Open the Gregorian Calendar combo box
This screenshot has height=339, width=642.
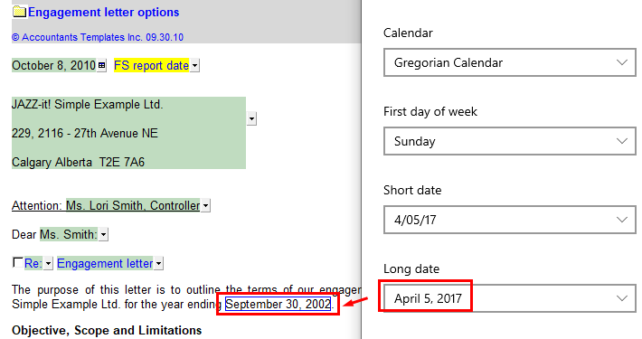509,62
